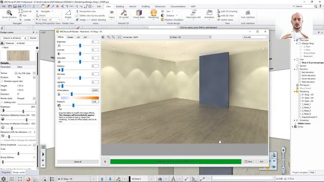Click the settings gear in bottom toolbar
The image size is (324, 182).
point(4,178)
